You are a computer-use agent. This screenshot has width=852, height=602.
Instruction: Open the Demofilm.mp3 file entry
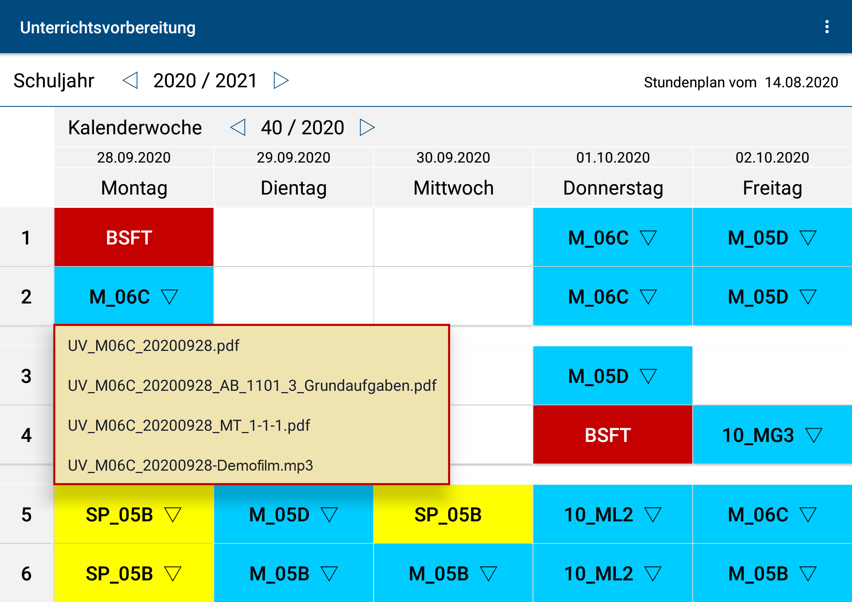click(190, 465)
